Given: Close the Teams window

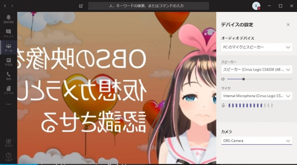Looking at the screenshot, I should 291,6.
